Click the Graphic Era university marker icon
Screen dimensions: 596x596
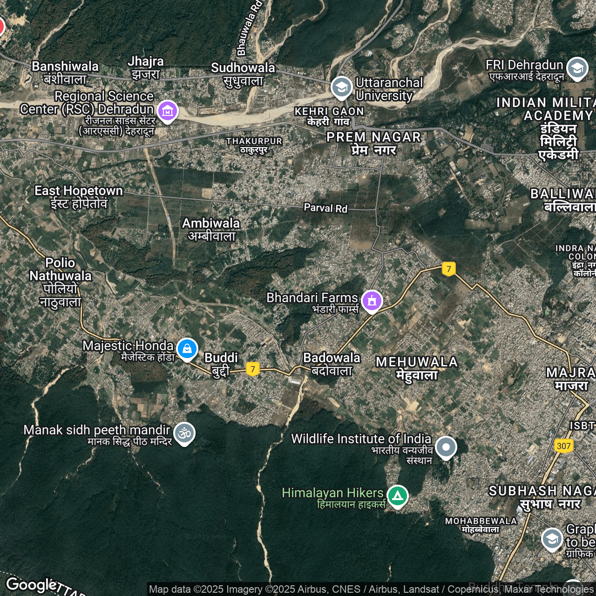[x=552, y=539]
